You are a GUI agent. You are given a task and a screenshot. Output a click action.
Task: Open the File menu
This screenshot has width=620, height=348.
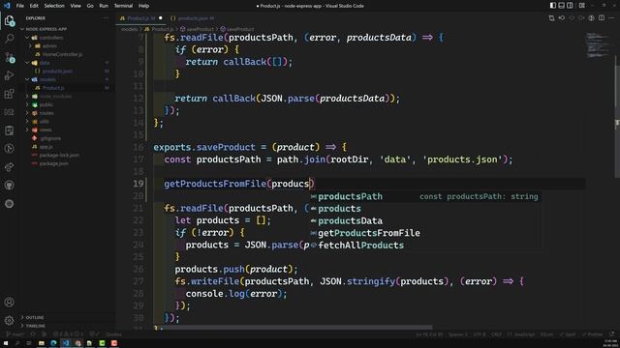[19, 6]
